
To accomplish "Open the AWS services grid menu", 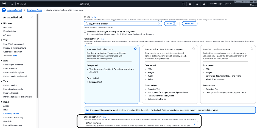I will pyautogui.click(x=12, y=4).
